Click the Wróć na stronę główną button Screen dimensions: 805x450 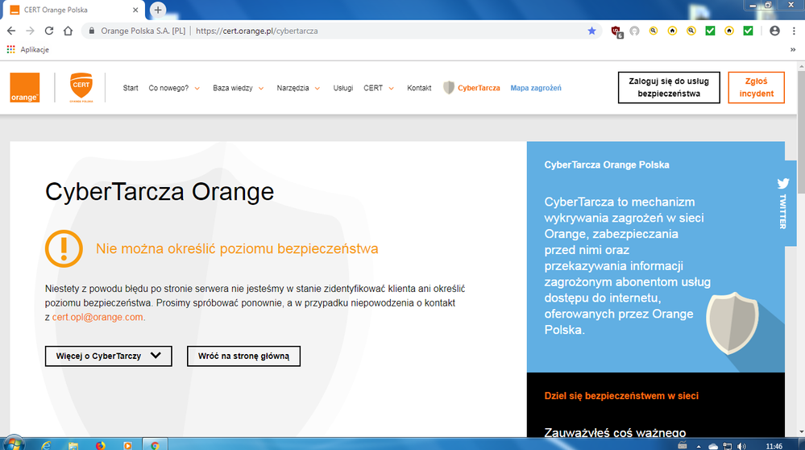(x=243, y=356)
